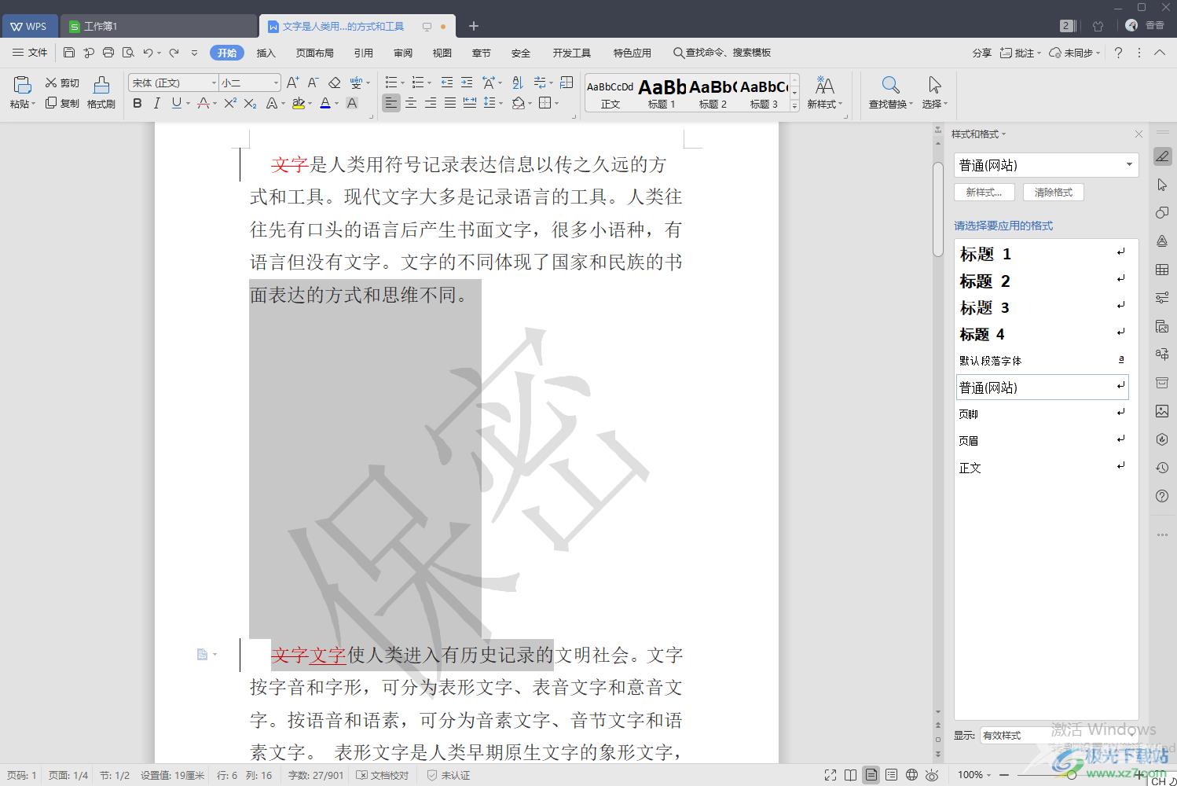Justify the paragraph text
This screenshot has width=1177, height=786.
(450, 103)
